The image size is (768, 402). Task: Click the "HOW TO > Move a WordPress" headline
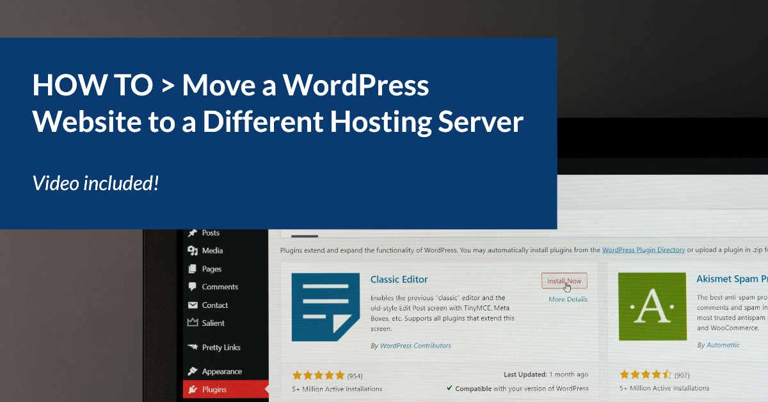(x=230, y=86)
